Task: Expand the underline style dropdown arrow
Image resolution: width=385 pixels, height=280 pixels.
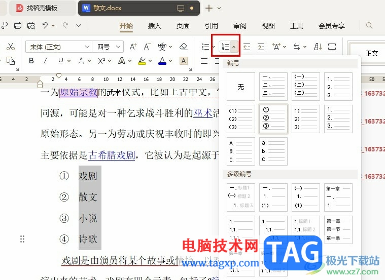Action: tap(69, 61)
